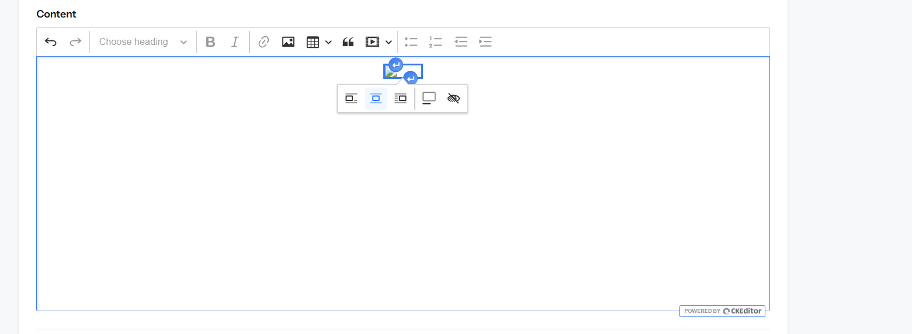912x334 pixels.
Task: Expand the media dropdown arrow
Action: (x=389, y=42)
